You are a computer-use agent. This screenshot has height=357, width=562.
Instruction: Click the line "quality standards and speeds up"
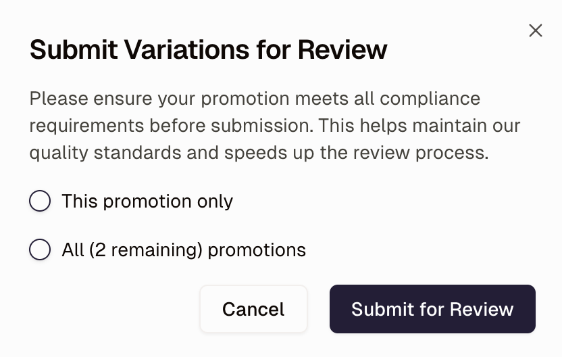[172, 153]
